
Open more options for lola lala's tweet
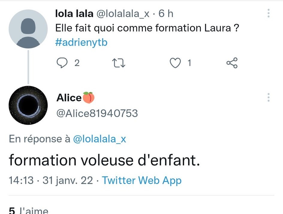click(268, 13)
